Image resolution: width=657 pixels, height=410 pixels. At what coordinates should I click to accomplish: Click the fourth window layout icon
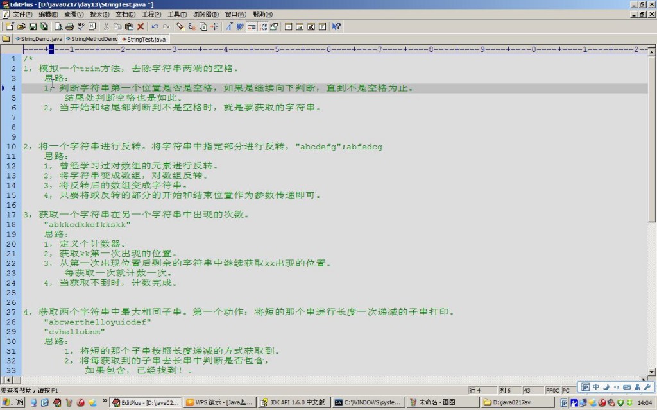tap(322, 27)
